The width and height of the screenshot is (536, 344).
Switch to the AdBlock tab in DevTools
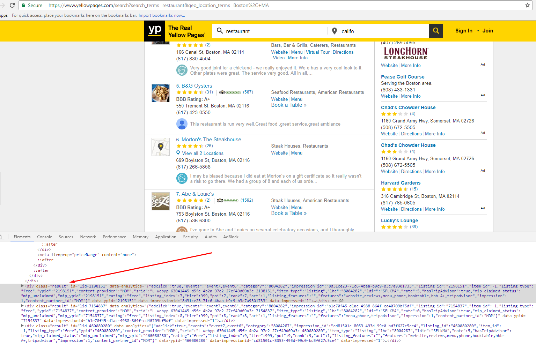click(x=230, y=237)
